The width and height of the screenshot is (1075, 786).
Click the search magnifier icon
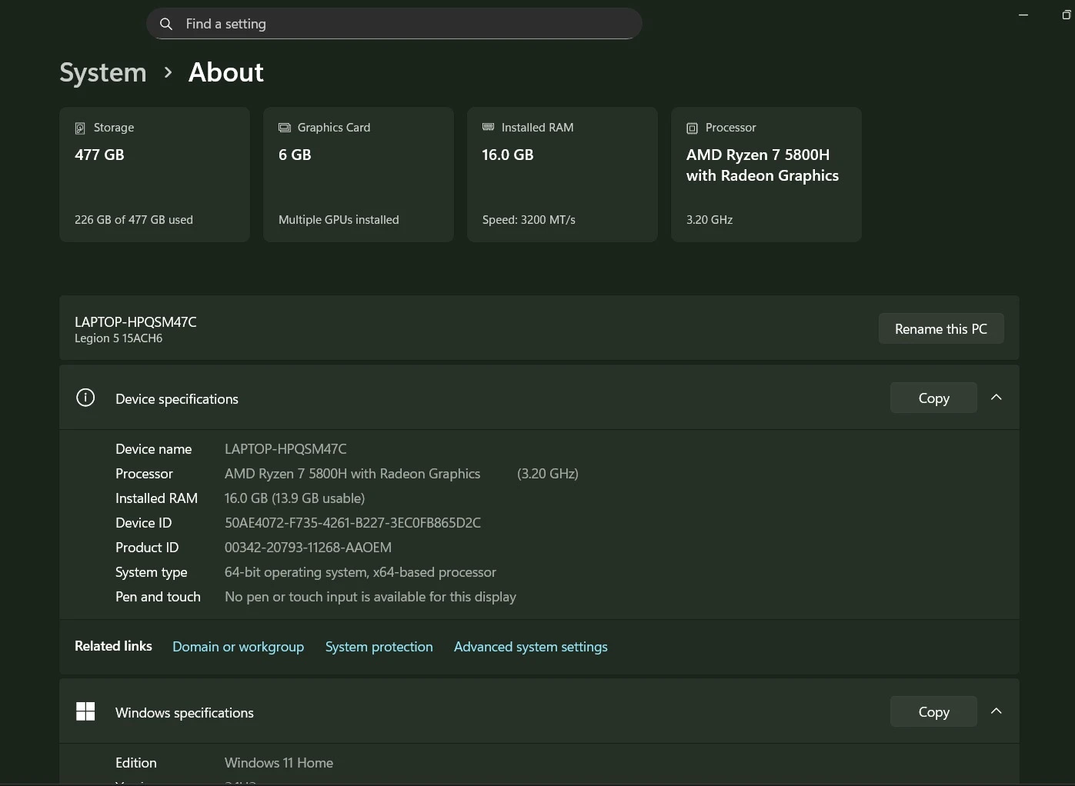click(x=165, y=24)
